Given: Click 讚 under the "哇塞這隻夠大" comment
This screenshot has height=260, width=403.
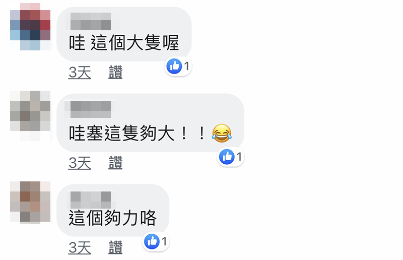Looking at the screenshot, I should tap(115, 163).
